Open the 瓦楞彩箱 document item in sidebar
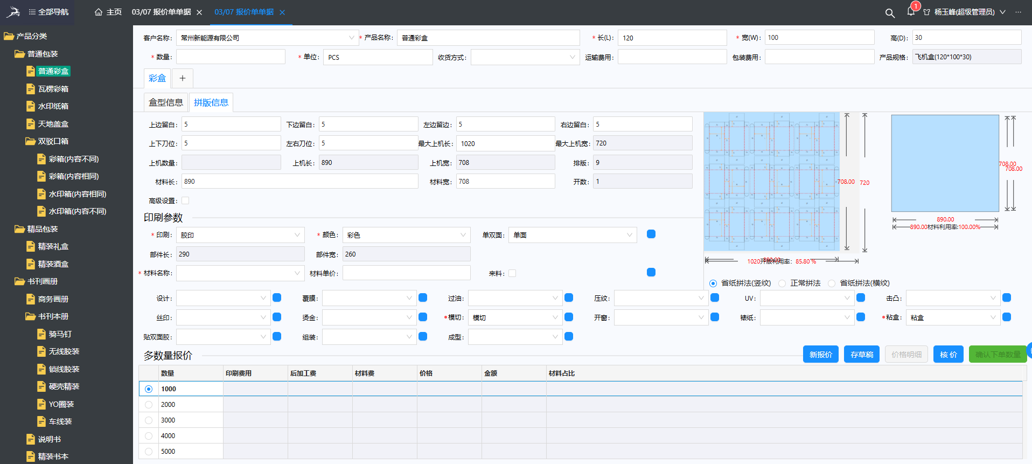 click(53, 89)
